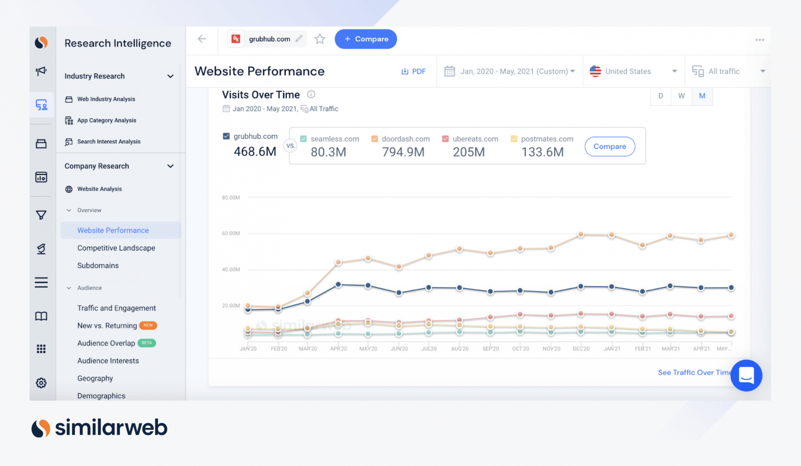Click the 468.6M grubhub visits value

point(255,151)
